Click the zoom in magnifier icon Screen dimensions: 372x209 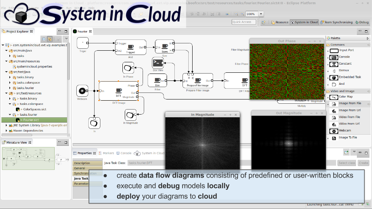click(x=242, y=14)
